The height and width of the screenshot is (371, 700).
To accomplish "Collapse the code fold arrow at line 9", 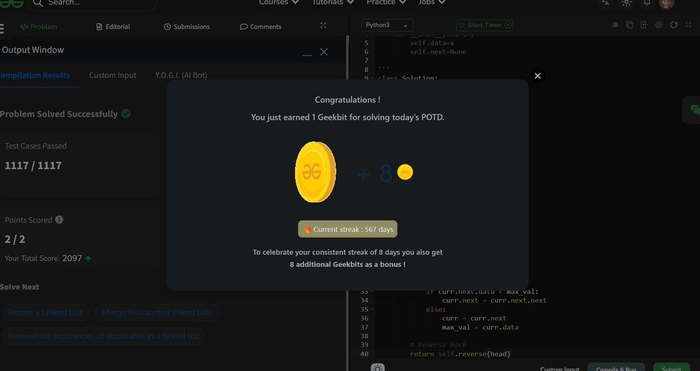I will [373, 79].
